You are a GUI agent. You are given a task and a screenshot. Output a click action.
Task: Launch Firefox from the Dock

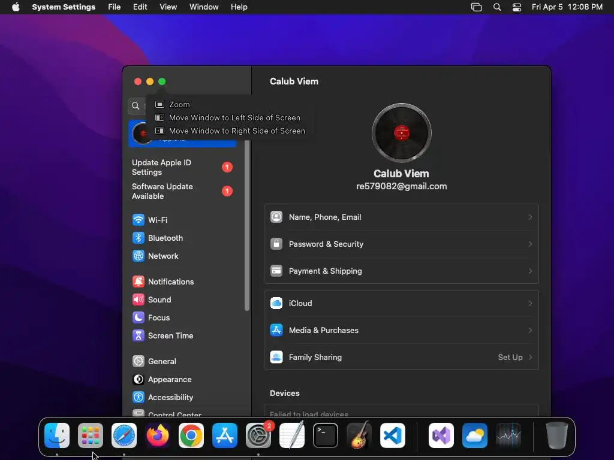point(158,435)
